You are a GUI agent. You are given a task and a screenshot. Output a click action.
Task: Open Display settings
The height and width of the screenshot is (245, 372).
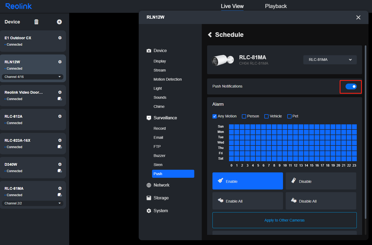click(x=160, y=61)
